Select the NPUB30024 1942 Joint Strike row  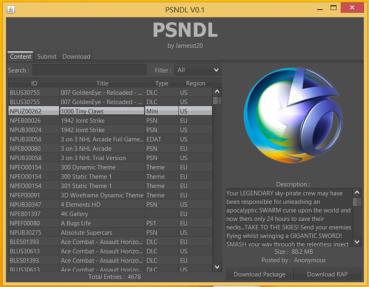coord(110,130)
